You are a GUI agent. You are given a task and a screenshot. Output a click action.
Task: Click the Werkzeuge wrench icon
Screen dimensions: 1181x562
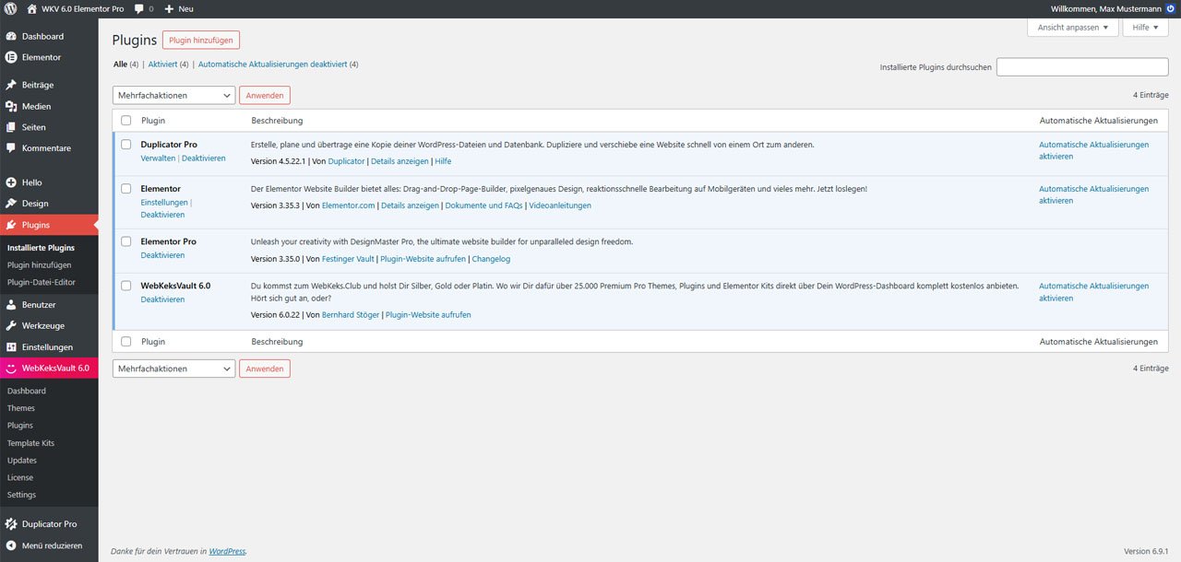pos(11,326)
